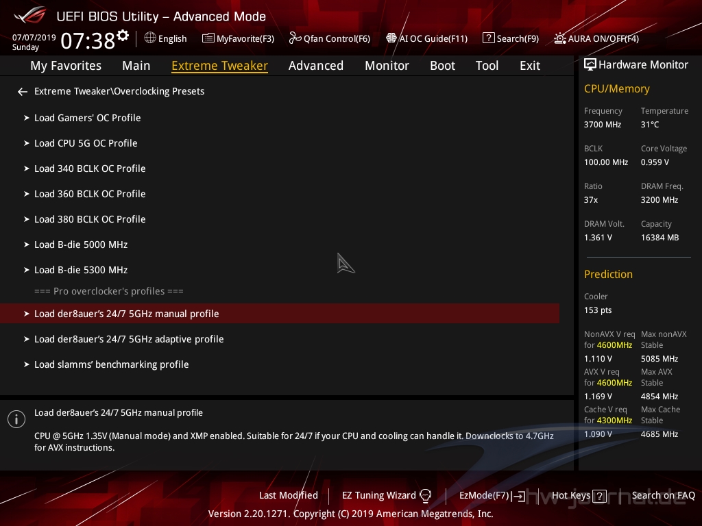Image resolution: width=702 pixels, height=526 pixels.
Task: Click the MyFavorite list icon
Action: (208, 38)
